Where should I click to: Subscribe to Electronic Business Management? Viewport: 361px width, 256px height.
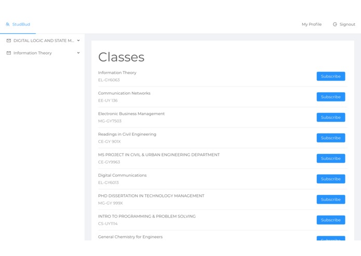[331, 117]
